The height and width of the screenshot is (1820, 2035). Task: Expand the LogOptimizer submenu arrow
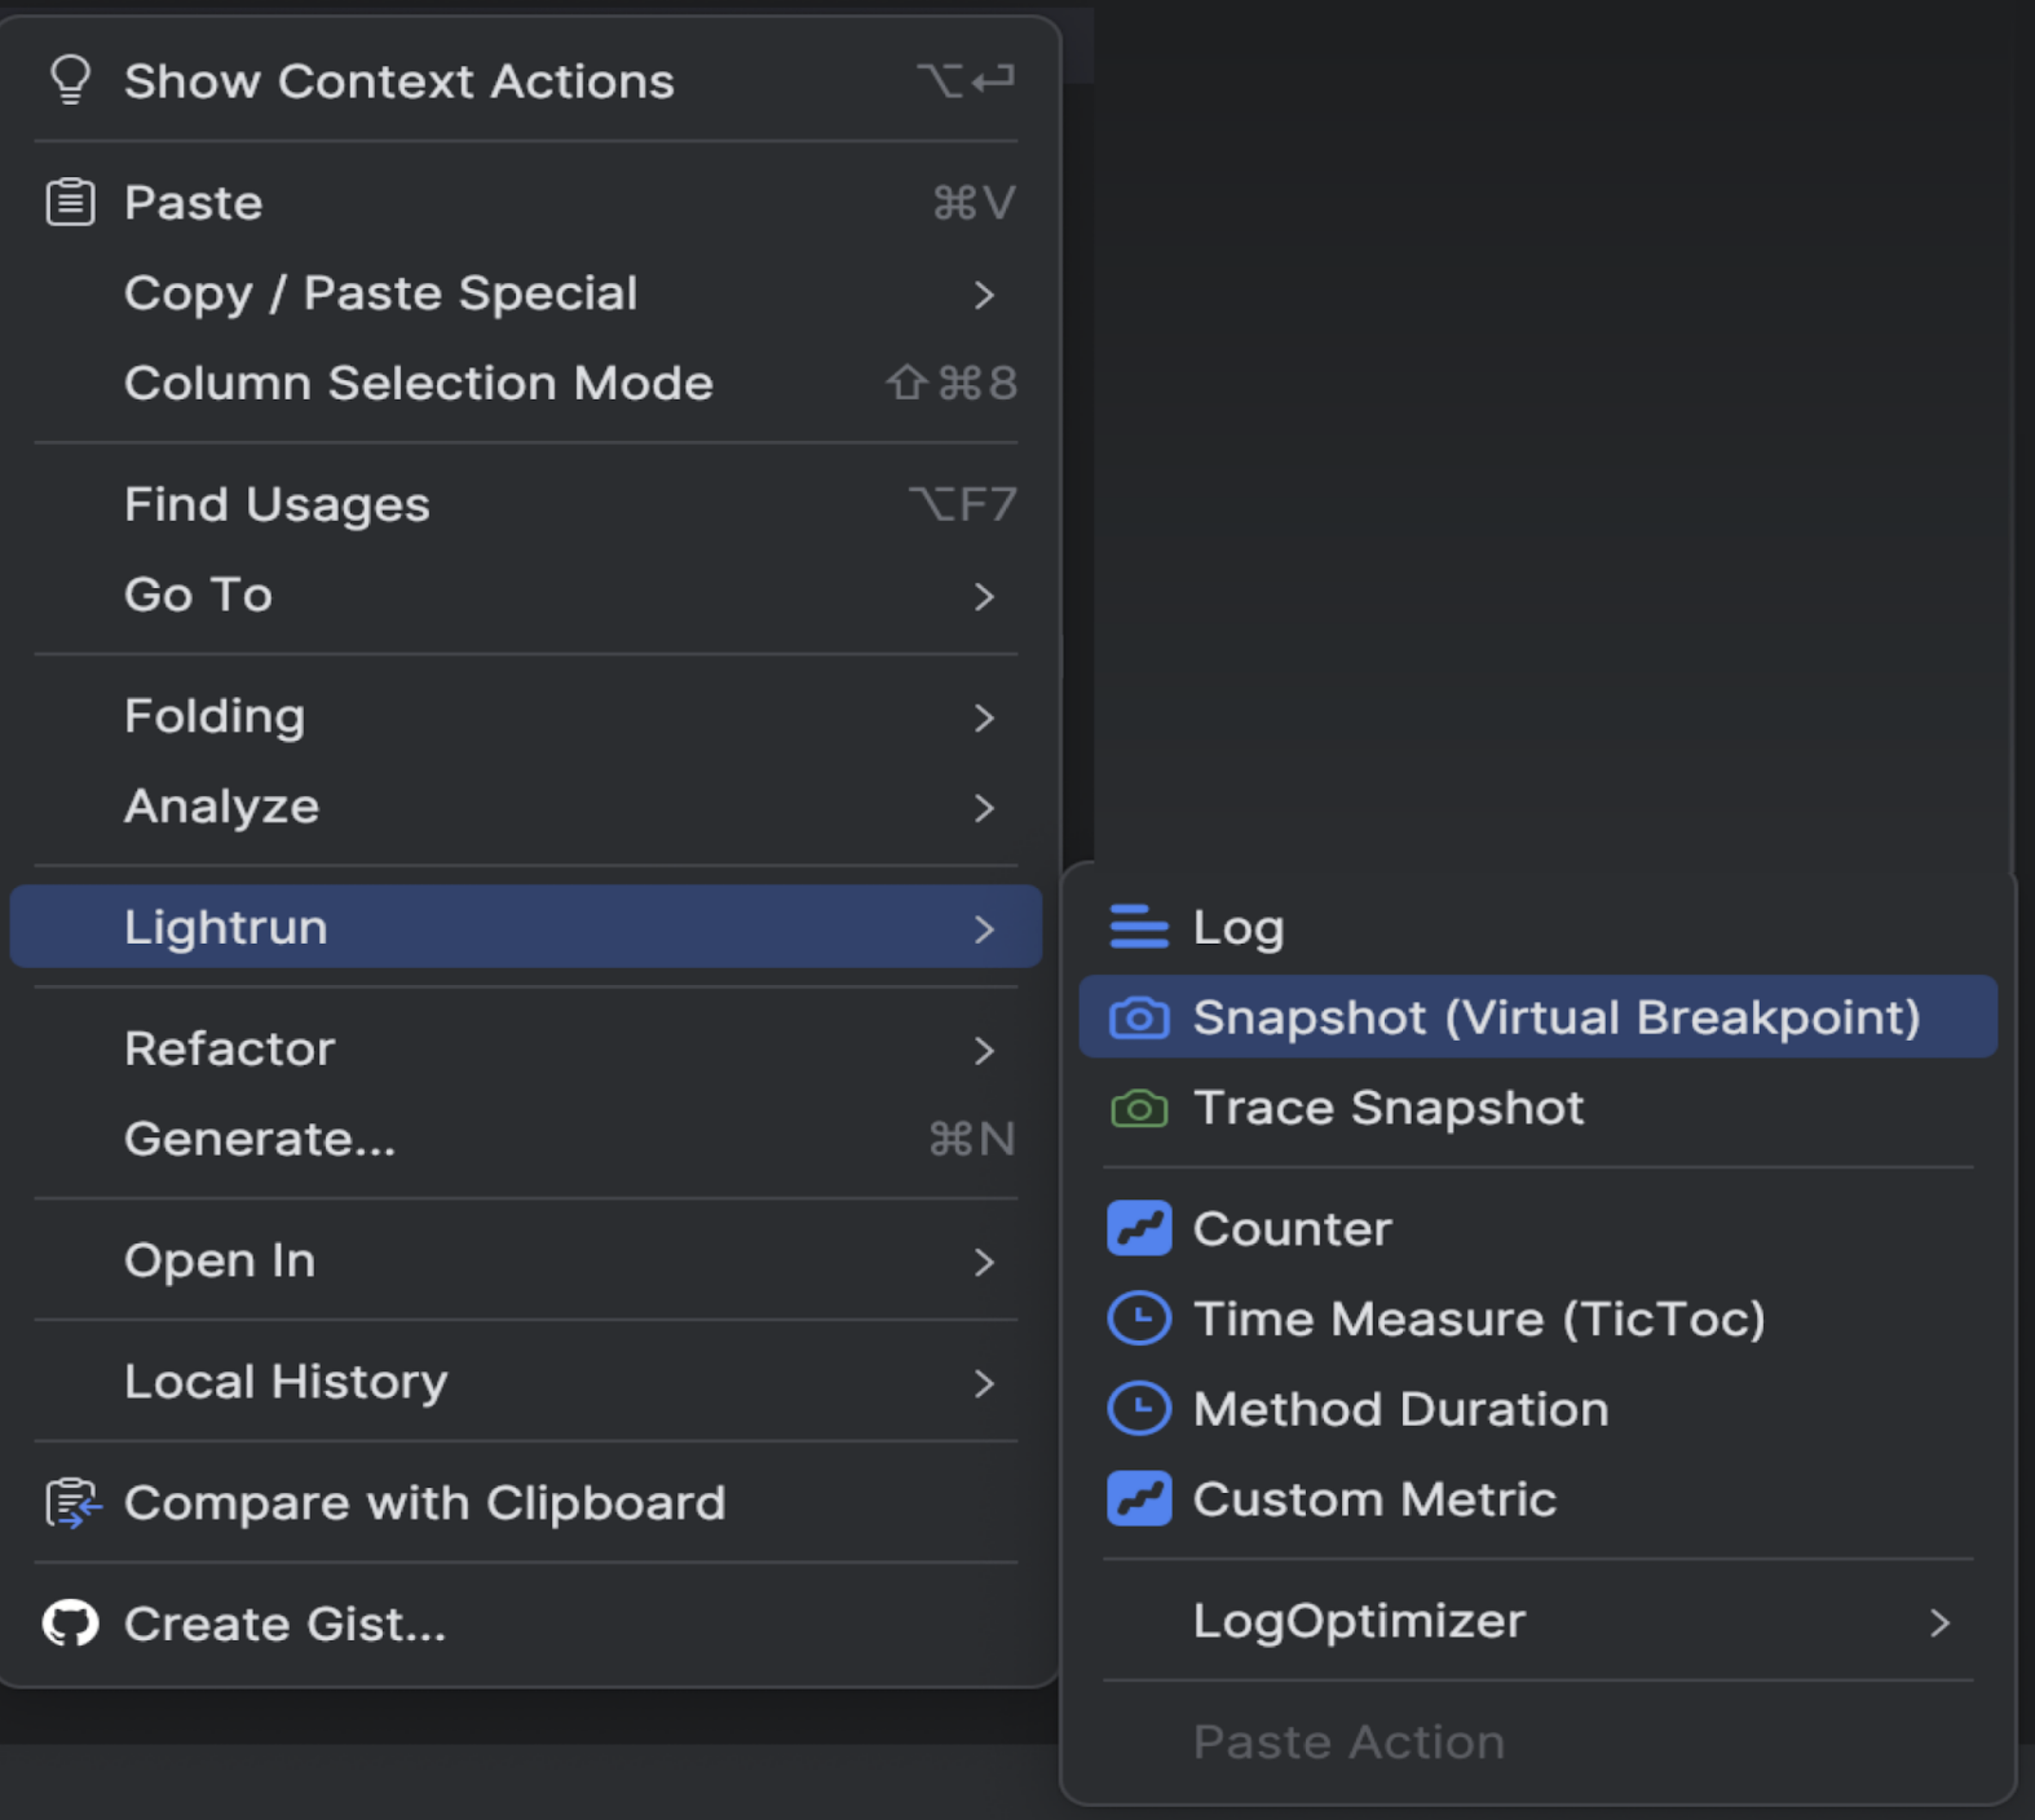click(1938, 1622)
